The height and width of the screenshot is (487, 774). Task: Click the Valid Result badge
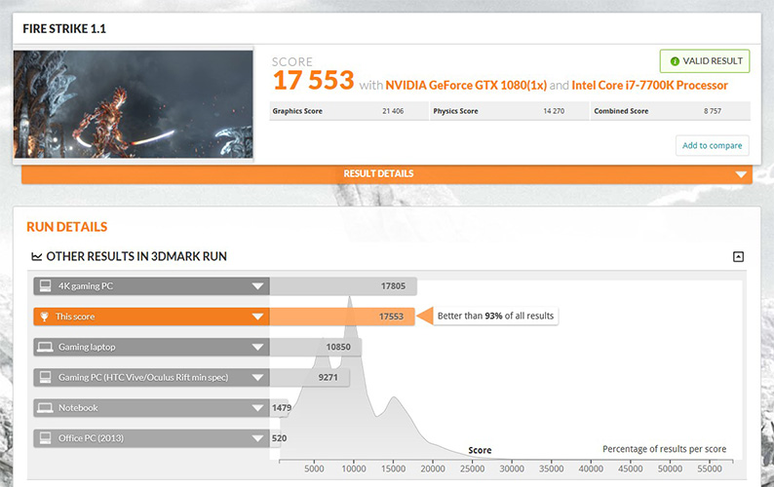point(705,61)
